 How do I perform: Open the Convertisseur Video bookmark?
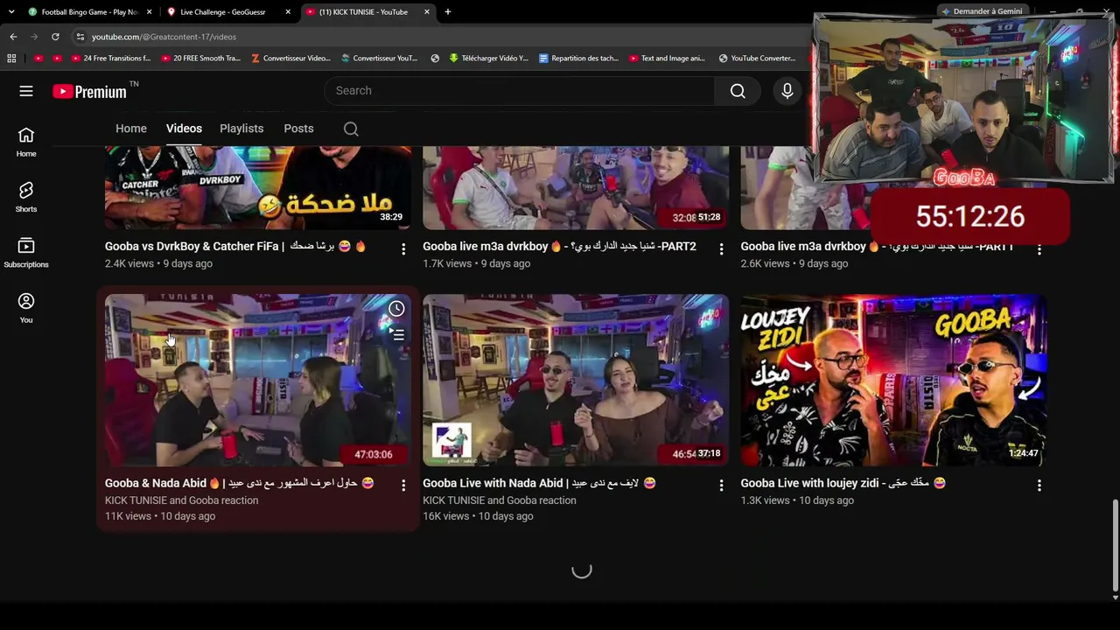(x=291, y=59)
